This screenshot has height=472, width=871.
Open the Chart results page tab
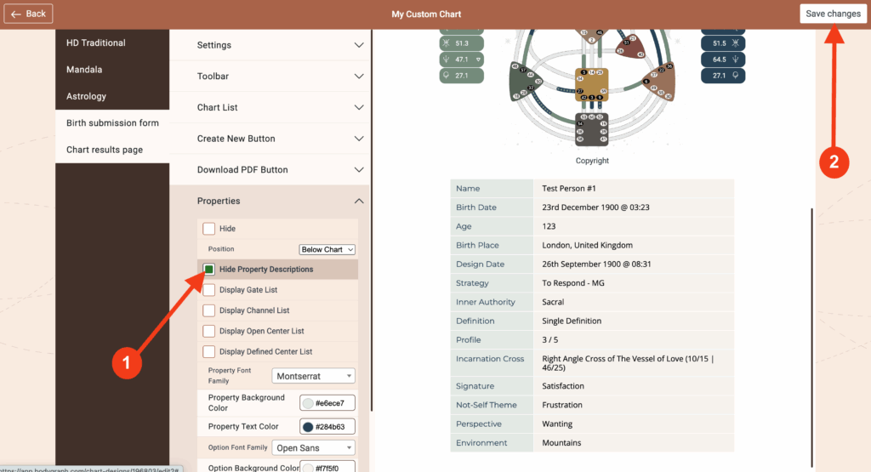click(105, 150)
